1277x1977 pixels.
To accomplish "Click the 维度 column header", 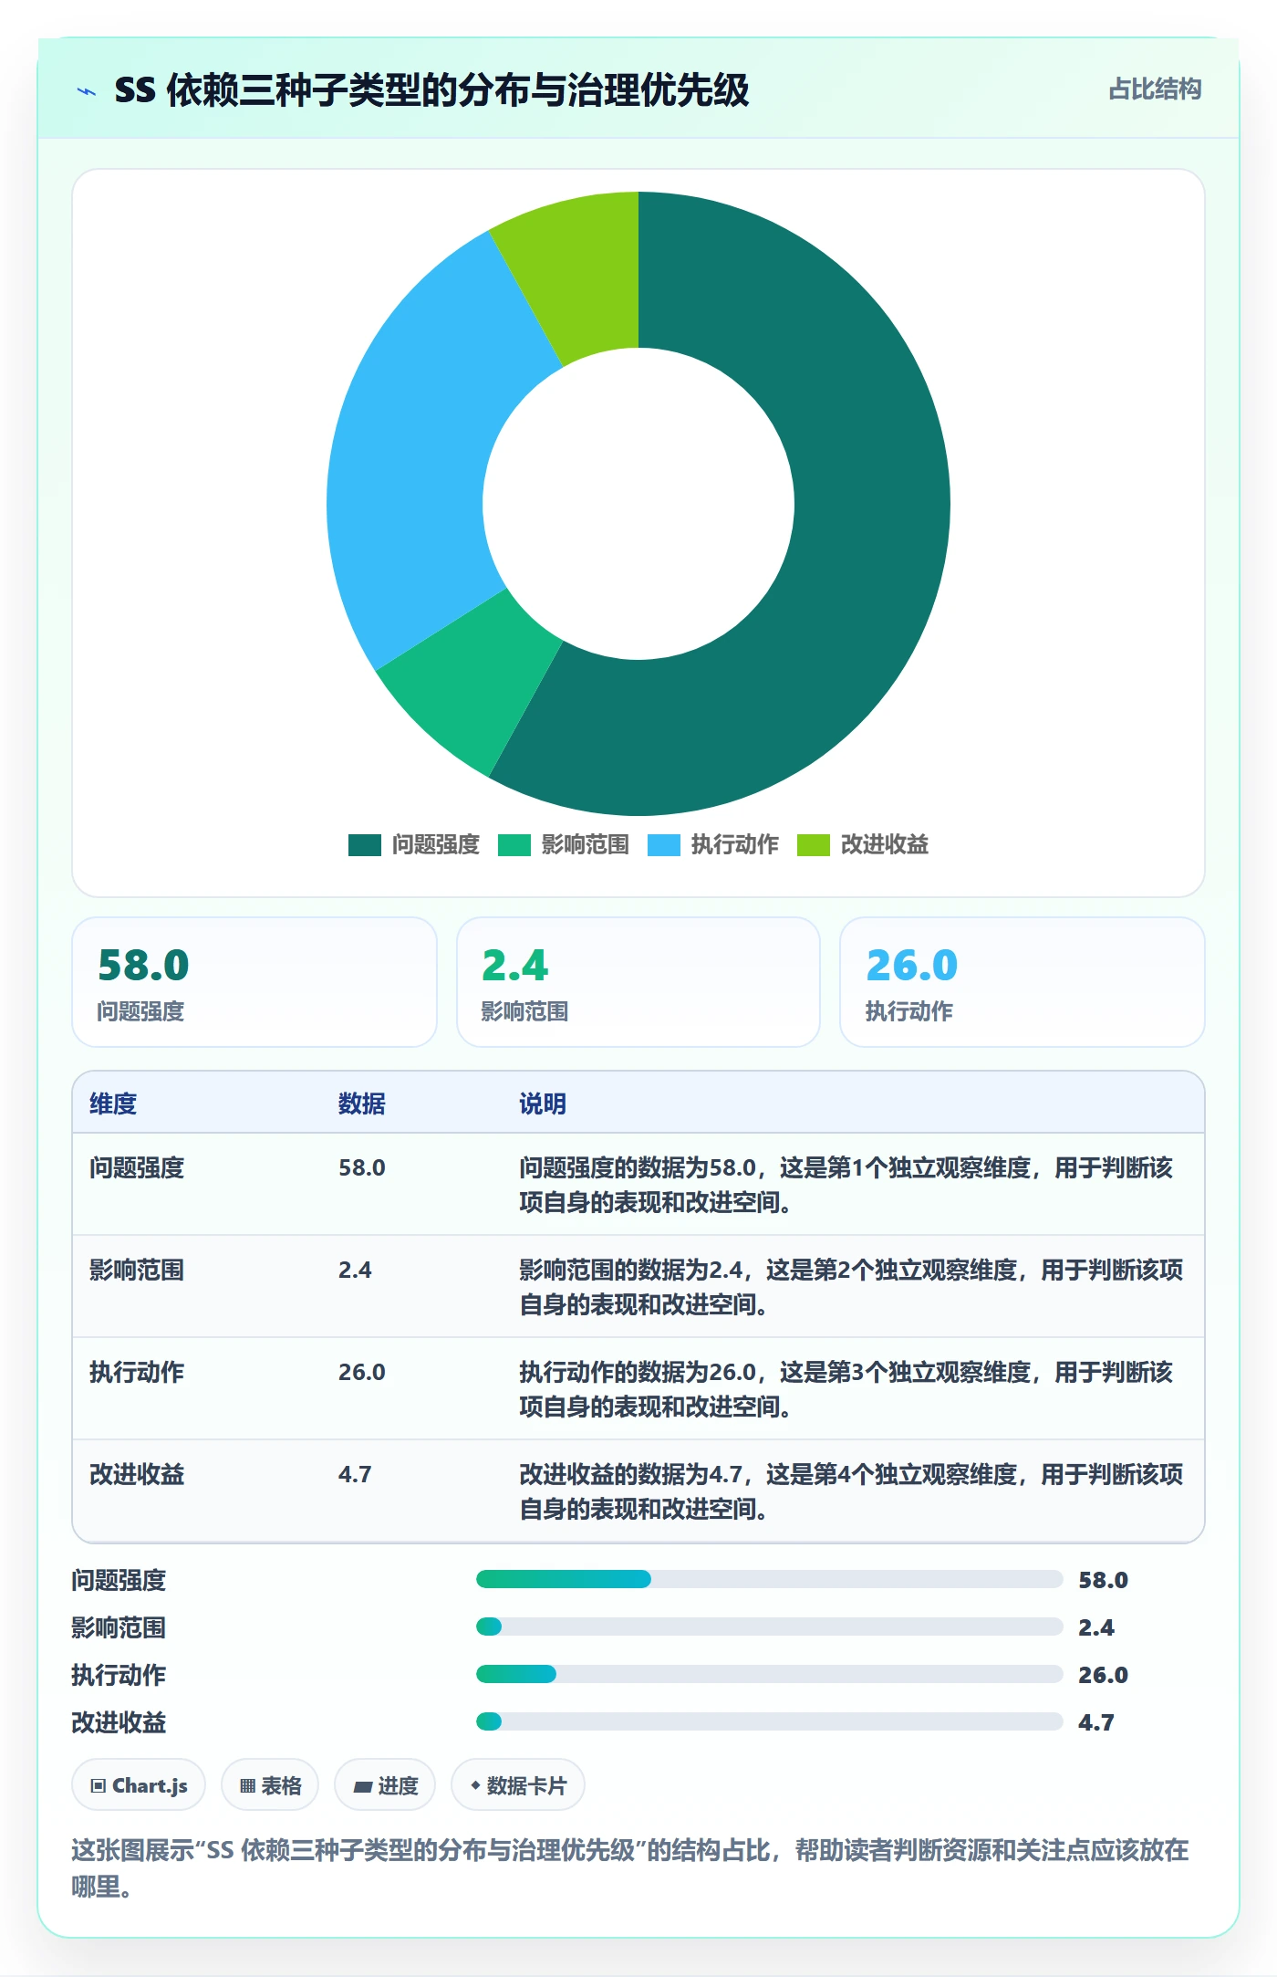I will (x=113, y=1104).
